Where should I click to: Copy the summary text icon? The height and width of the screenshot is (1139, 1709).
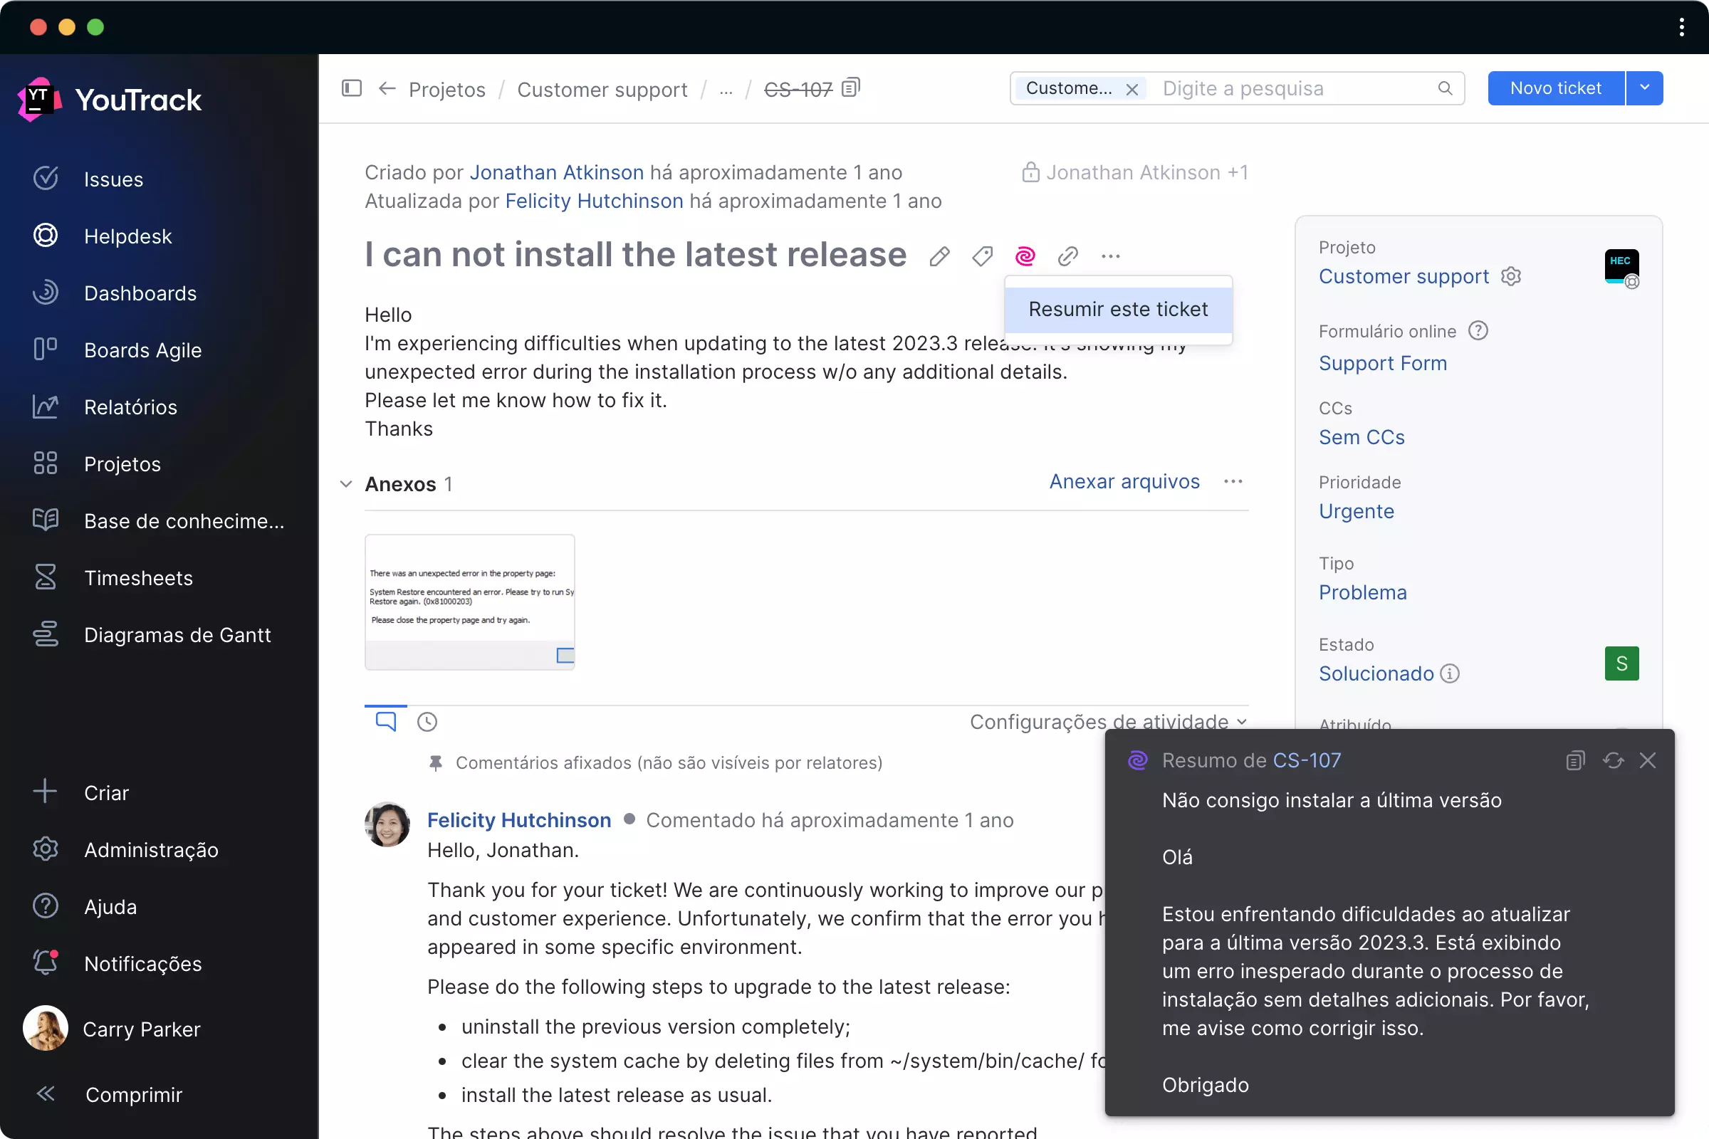(x=1574, y=760)
